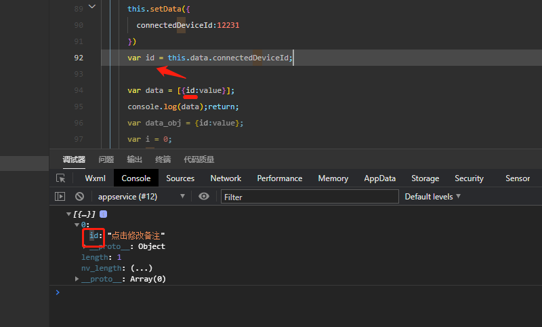Click the console prompt input line
The image size is (542, 327).
click(x=297, y=292)
